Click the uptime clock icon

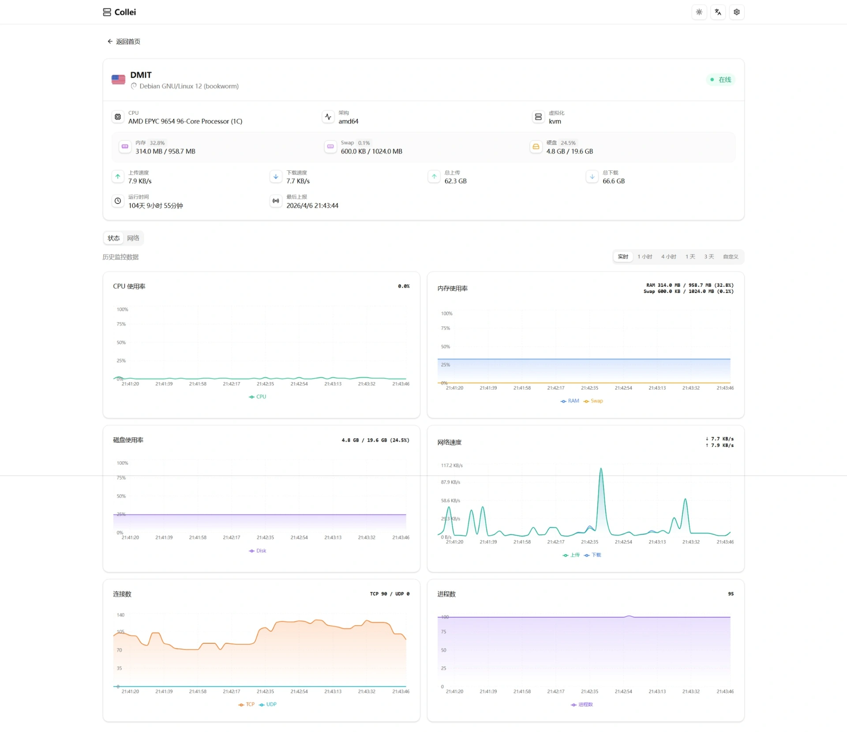(117, 201)
